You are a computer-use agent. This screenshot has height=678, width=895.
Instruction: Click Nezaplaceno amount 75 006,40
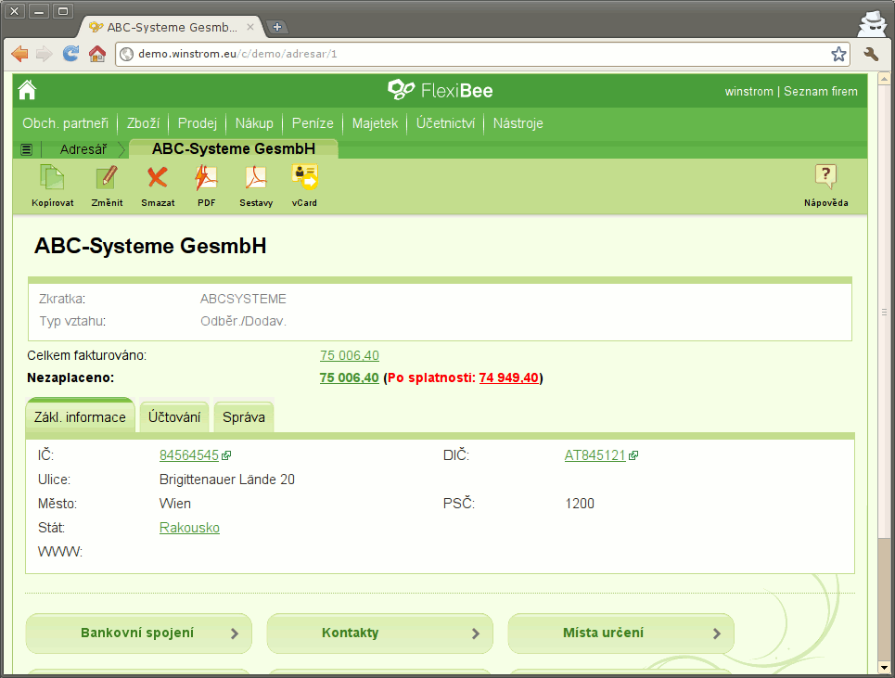pyautogui.click(x=350, y=377)
